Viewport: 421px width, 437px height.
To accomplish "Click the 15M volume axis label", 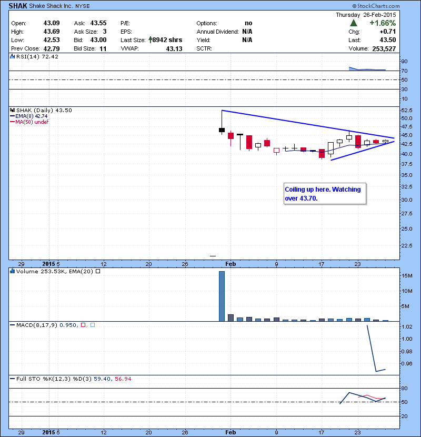I will pos(407,276).
